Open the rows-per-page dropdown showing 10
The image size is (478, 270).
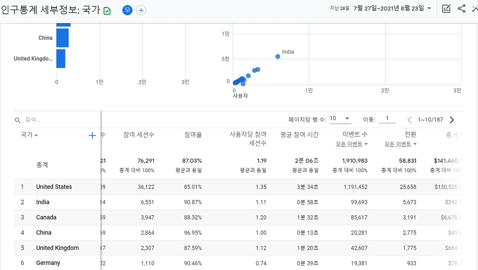[x=340, y=119]
